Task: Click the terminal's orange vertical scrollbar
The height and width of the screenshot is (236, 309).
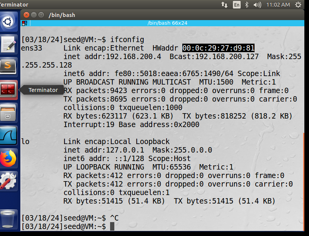Action: [x=304, y=181]
